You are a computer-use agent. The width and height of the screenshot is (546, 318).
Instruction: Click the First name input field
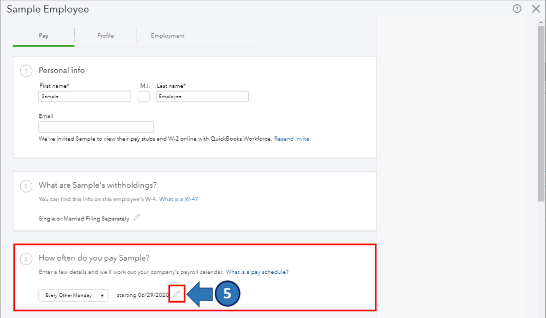[x=85, y=97]
